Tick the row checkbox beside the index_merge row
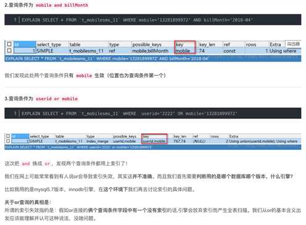 tap(8, 141)
